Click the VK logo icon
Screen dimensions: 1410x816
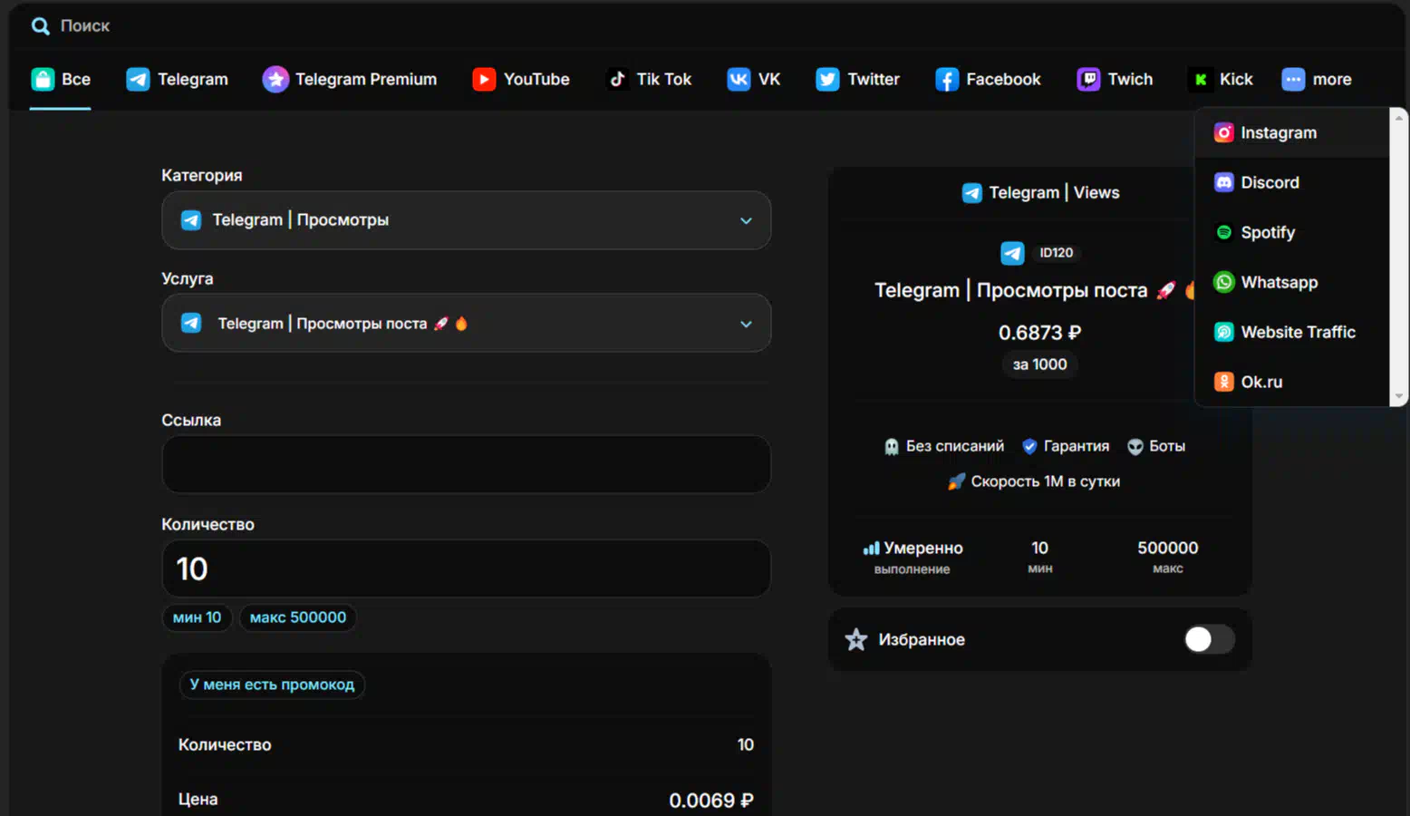click(x=739, y=80)
